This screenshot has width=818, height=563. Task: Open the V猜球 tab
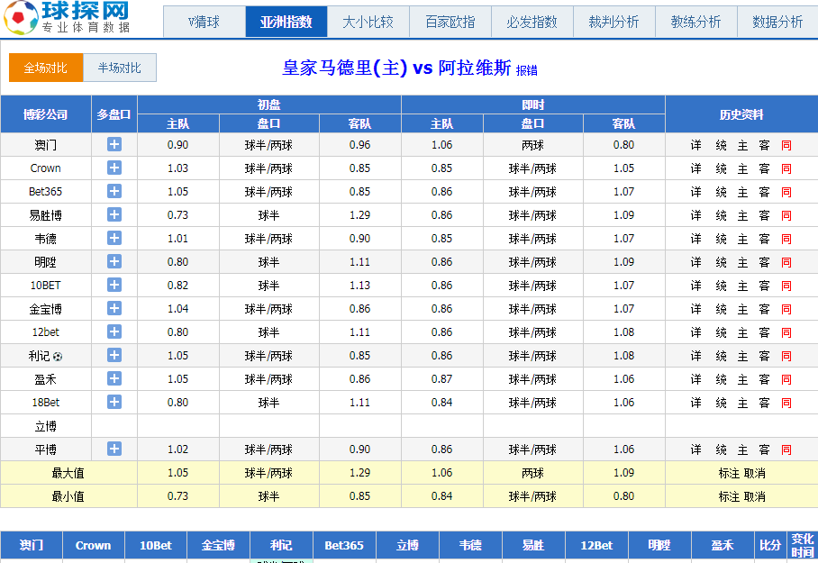click(x=204, y=22)
